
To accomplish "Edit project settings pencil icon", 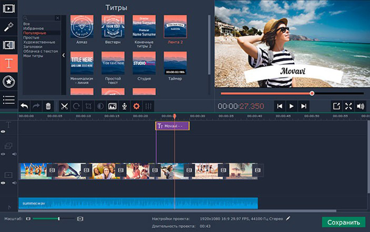I will [288, 219].
